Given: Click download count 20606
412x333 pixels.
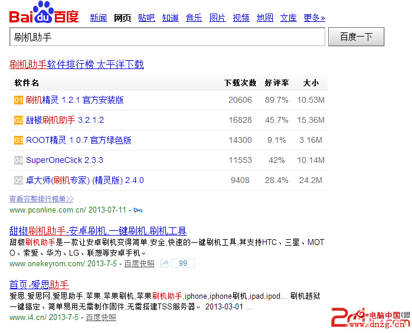Looking at the screenshot, I should pyautogui.click(x=240, y=100).
